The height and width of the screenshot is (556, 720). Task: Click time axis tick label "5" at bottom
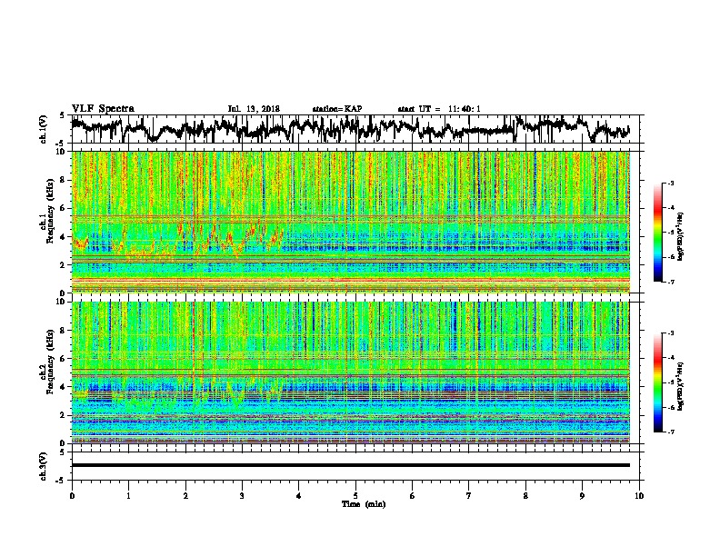pyautogui.click(x=355, y=496)
